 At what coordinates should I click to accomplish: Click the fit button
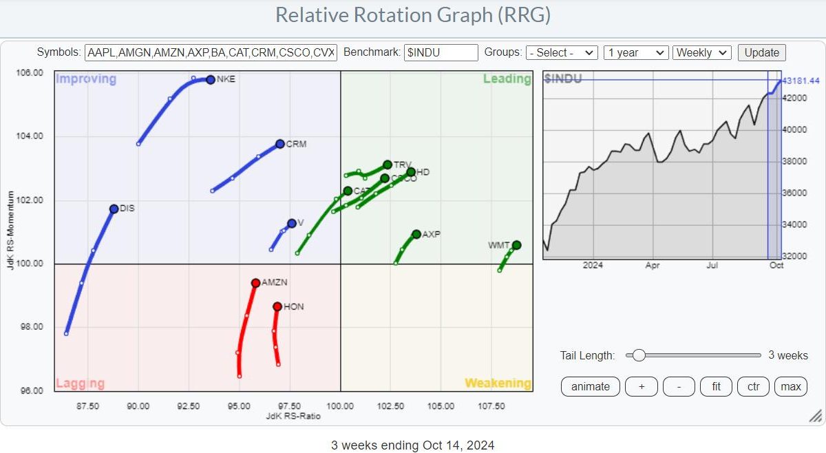coord(716,386)
